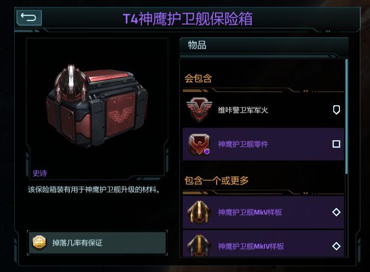This screenshot has height=272, width=370.
Task: Click the item list vertical scrollbar
Action: click(347, 116)
